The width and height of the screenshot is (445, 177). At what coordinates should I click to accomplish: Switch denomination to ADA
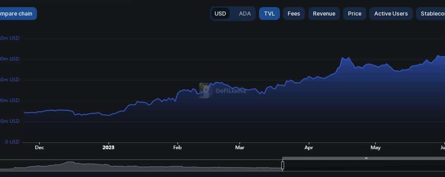(x=245, y=14)
